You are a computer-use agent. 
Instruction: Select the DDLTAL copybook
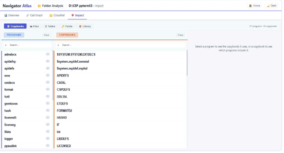click(x=120, y=96)
